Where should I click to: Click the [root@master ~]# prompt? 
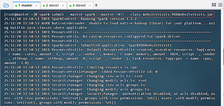coord(21,15)
